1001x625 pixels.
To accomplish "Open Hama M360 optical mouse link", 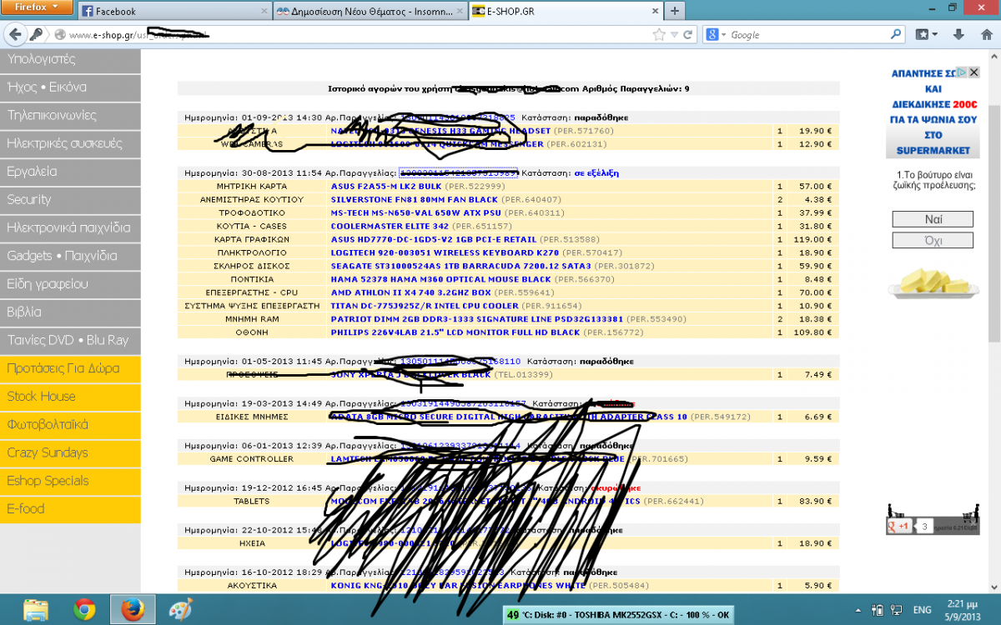I will click(441, 279).
